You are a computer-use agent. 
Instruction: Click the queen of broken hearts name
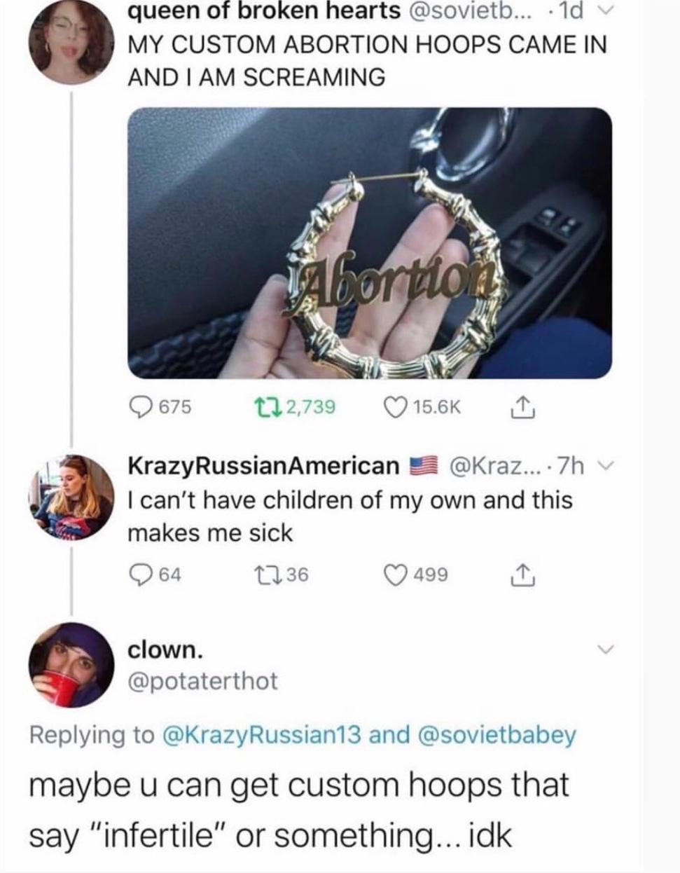[265, 11]
